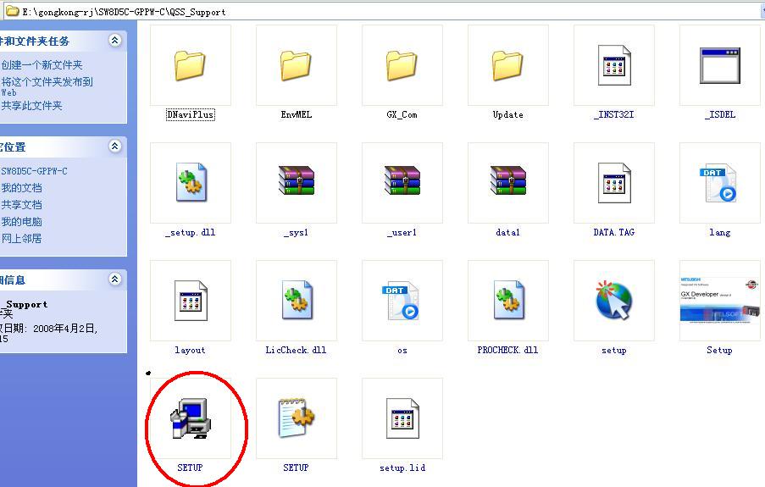The height and width of the screenshot is (487, 765).
Task: Open the GX_Com folder
Action: [x=402, y=66]
